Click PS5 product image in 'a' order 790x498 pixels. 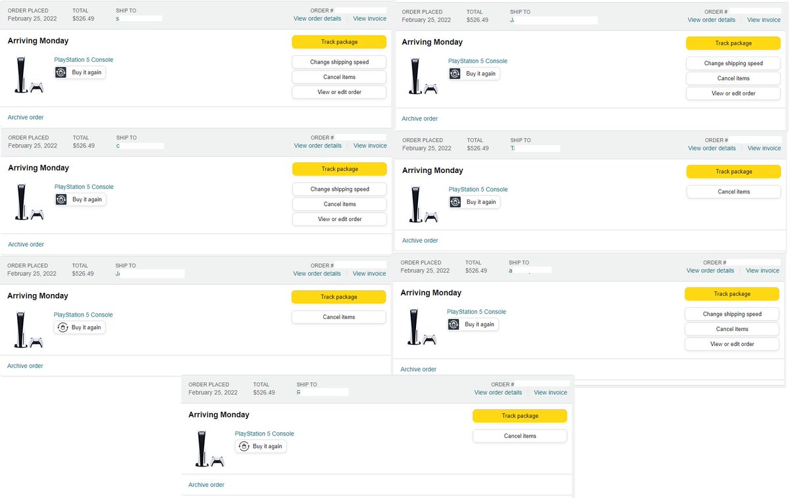[421, 326]
